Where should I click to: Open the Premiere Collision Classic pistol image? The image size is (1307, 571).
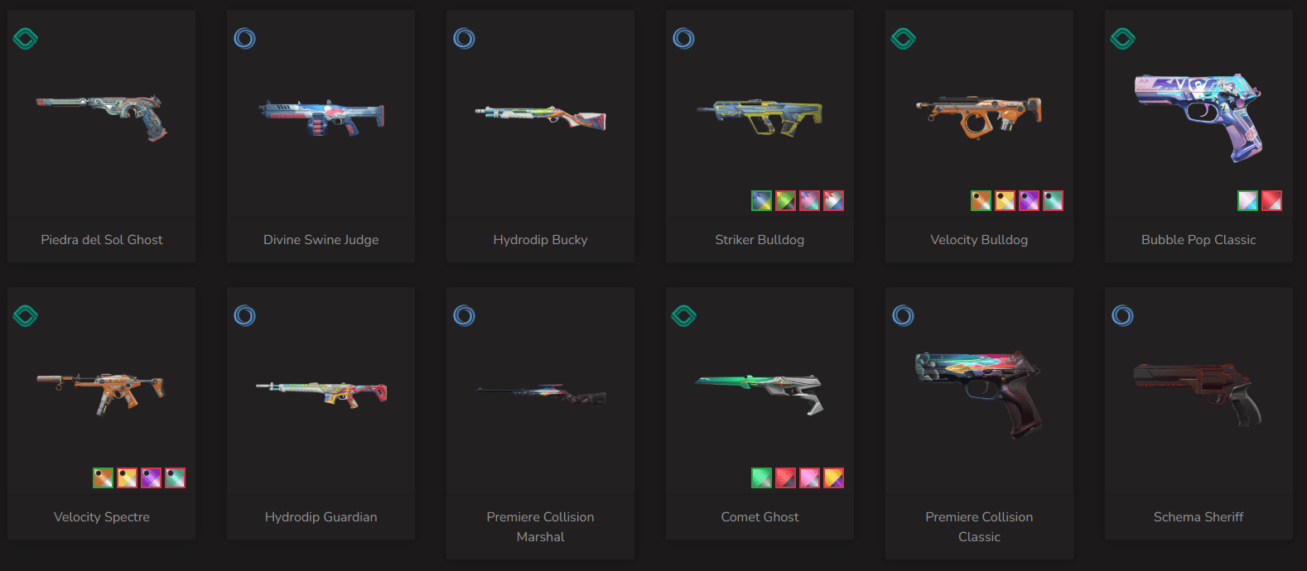pyautogui.click(x=979, y=394)
